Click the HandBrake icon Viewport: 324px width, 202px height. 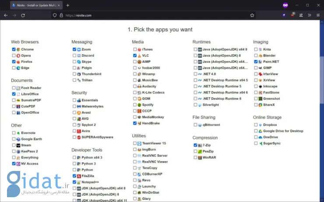pyautogui.click(x=139, y=123)
